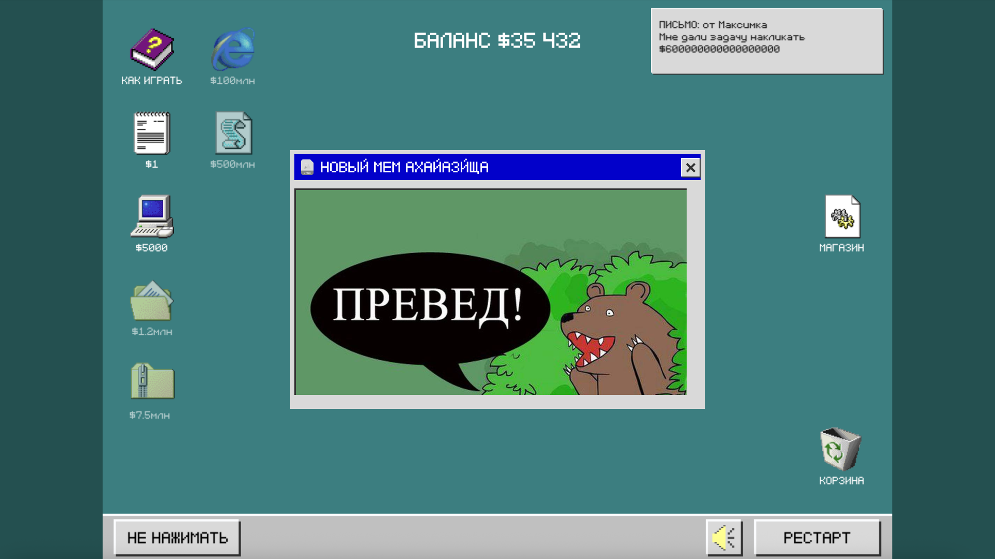The width and height of the screenshot is (995, 559).
Task: Open the folder $1.2млн icon
Action: [151, 301]
